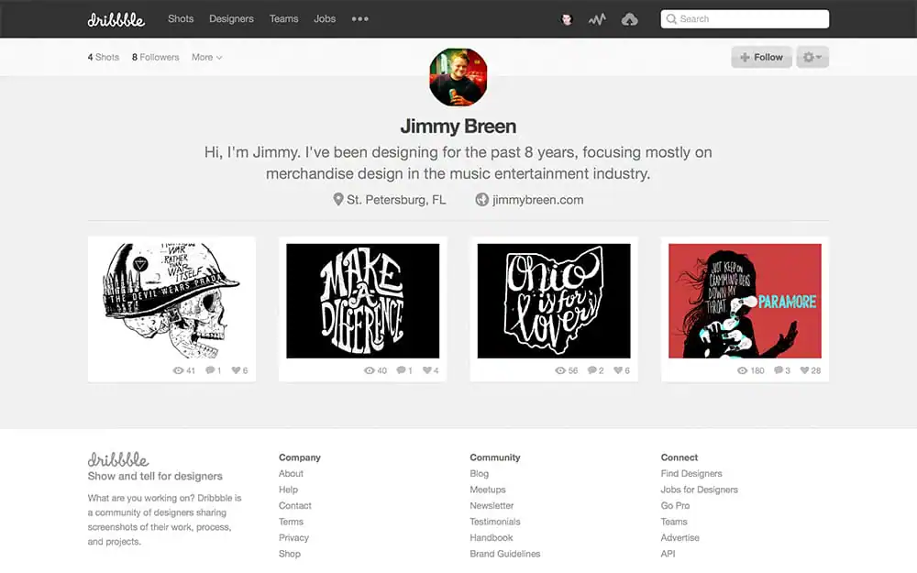Open the Make a Difference shot
This screenshot has width=917, height=573.
362,301
